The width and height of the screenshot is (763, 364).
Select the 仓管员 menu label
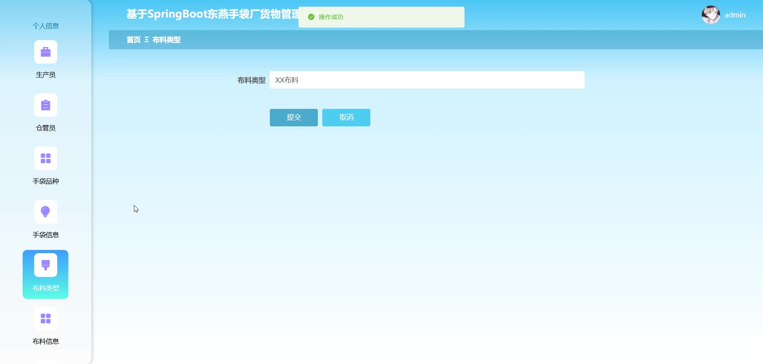46,128
